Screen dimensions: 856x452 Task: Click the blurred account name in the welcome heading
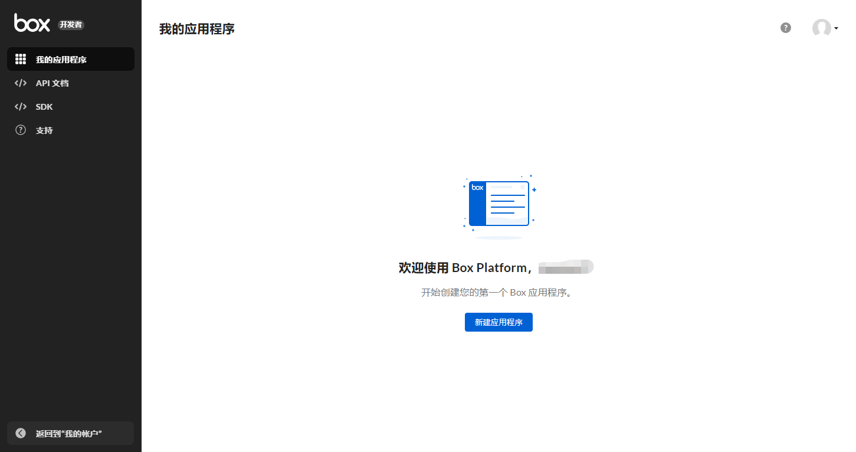565,267
